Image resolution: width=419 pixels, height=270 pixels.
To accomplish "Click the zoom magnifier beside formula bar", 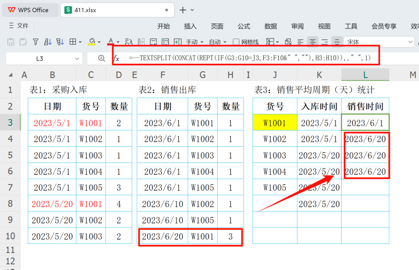I will [x=101, y=58].
